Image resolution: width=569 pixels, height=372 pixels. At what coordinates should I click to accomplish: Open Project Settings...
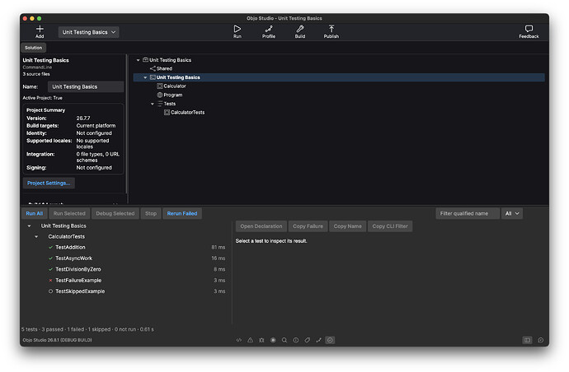49,184
